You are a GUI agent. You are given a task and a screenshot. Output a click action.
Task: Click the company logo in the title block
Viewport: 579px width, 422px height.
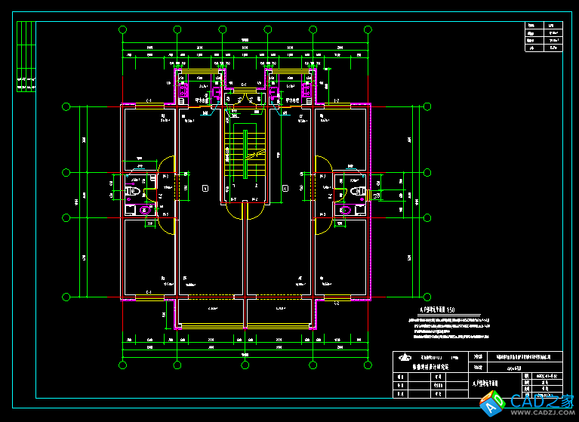click(x=401, y=358)
